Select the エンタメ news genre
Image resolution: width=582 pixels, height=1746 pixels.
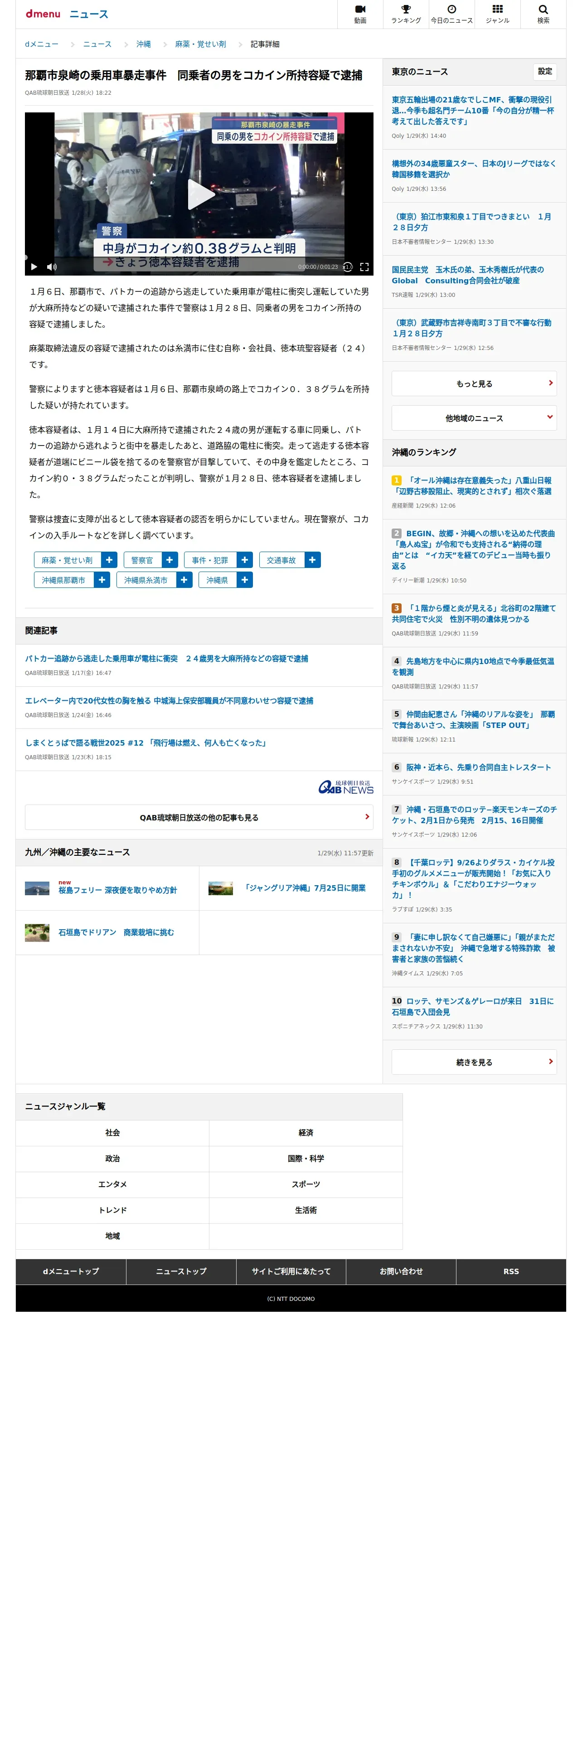click(112, 1184)
